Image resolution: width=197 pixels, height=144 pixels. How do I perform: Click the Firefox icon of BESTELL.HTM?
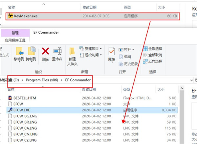tap(10, 98)
